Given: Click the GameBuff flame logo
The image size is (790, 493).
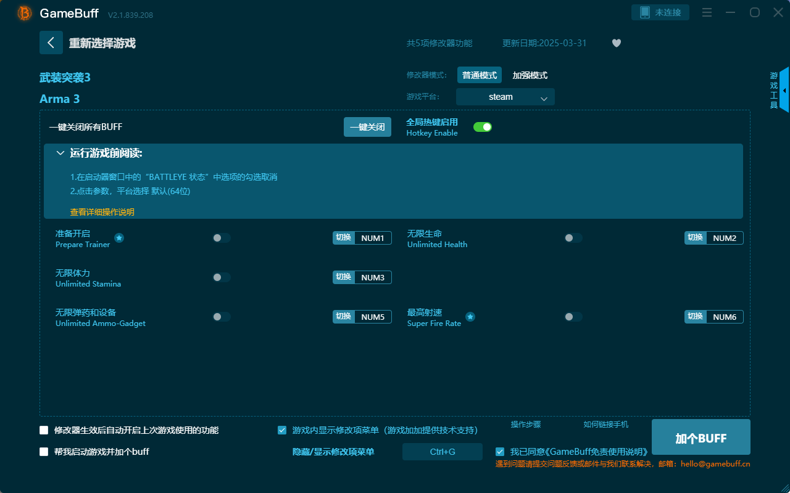Looking at the screenshot, I should (24, 12).
